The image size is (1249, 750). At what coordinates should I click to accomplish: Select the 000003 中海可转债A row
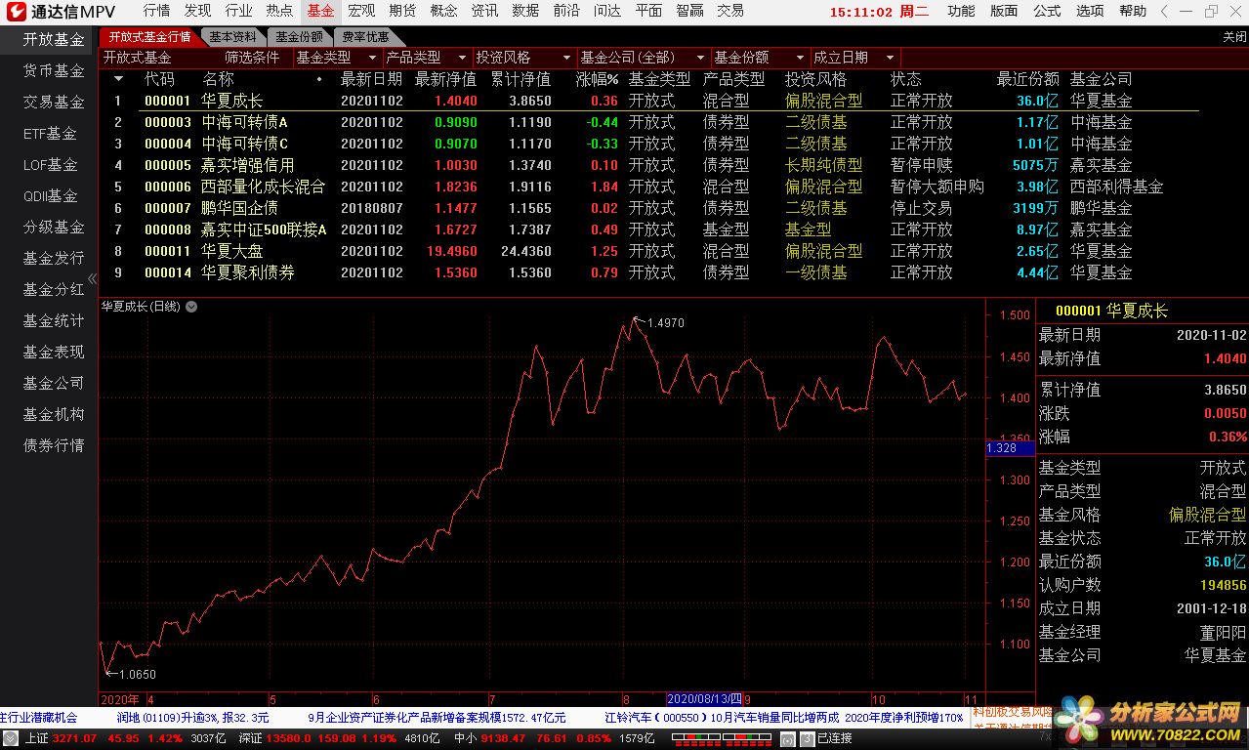pyautogui.click(x=649, y=122)
